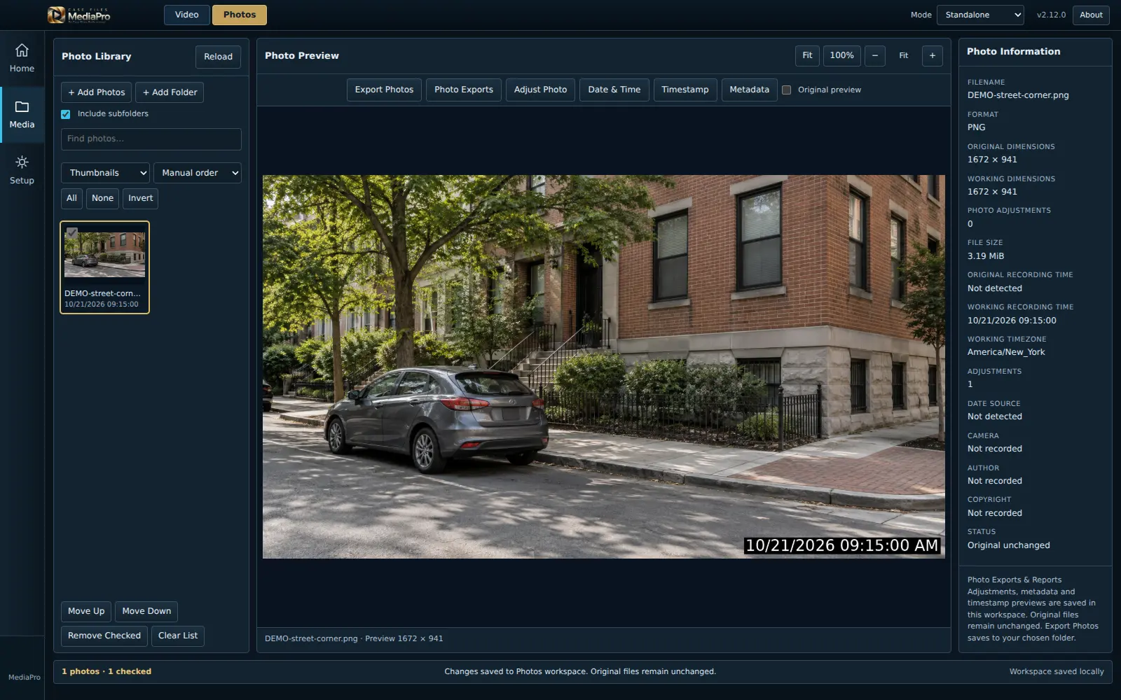Click the '1 photos · 1 checked' status text
The image size is (1121, 700).
[x=106, y=671]
